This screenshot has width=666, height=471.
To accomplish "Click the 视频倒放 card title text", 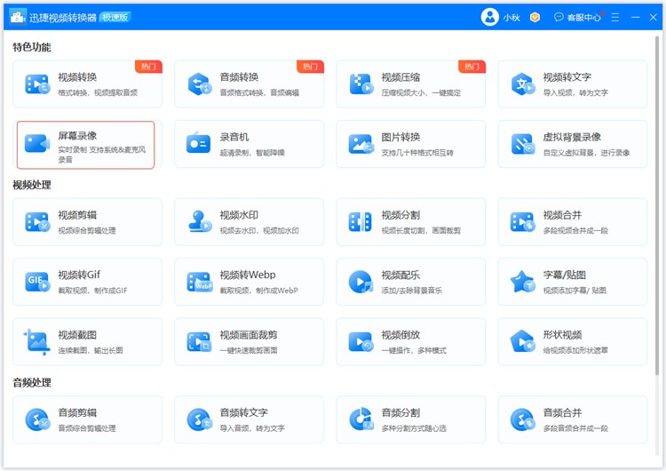I will (400, 334).
